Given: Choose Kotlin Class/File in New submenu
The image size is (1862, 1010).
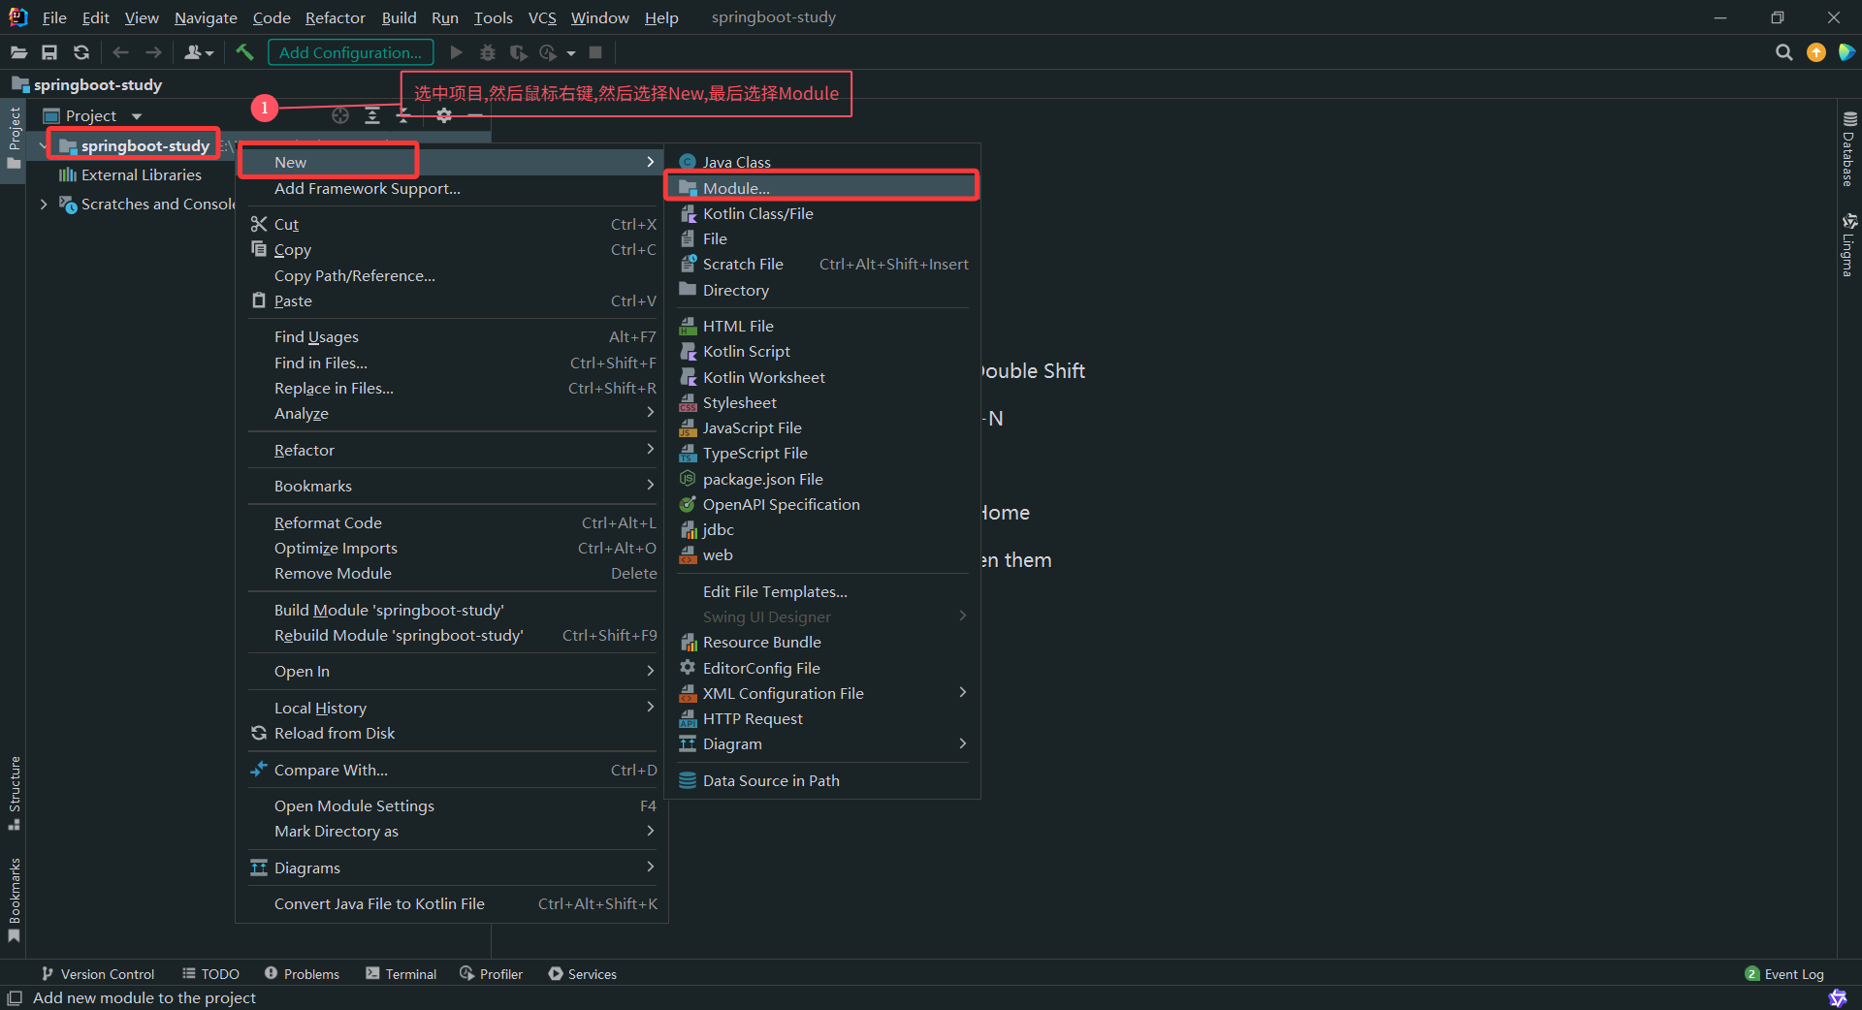Looking at the screenshot, I should (x=757, y=213).
